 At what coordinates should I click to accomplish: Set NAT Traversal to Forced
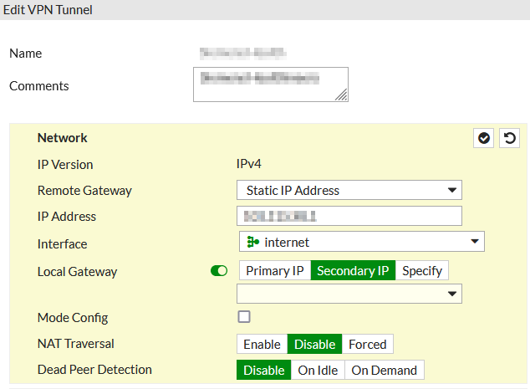pos(367,344)
